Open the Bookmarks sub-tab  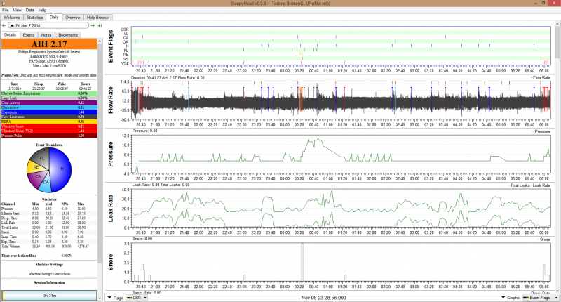tap(68, 34)
